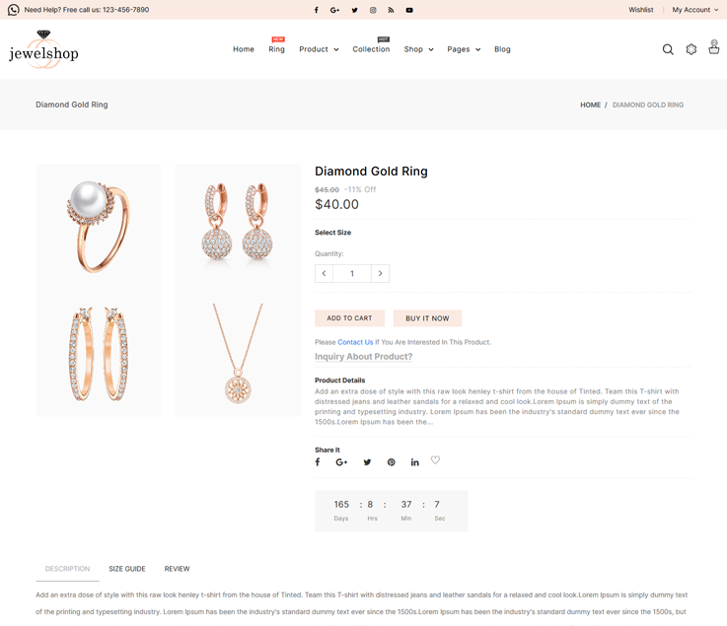
Task: Open the Pages dropdown menu
Action: tap(464, 49)
